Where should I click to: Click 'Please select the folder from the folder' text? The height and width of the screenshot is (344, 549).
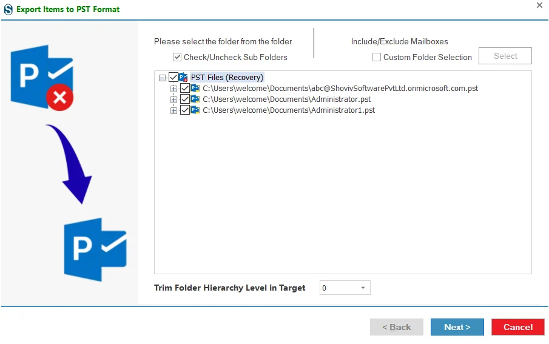click(223, 42)
